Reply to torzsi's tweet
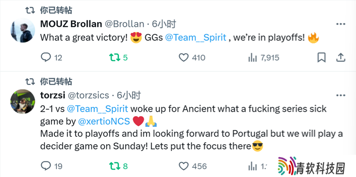 click(x=52, y=166)
